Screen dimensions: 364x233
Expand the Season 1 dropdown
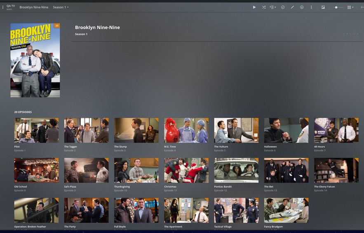click(61, 7)
